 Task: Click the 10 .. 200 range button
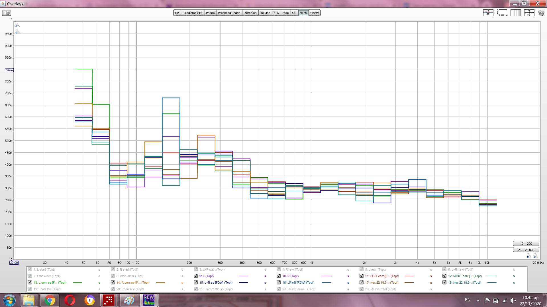tap(526, 244)
